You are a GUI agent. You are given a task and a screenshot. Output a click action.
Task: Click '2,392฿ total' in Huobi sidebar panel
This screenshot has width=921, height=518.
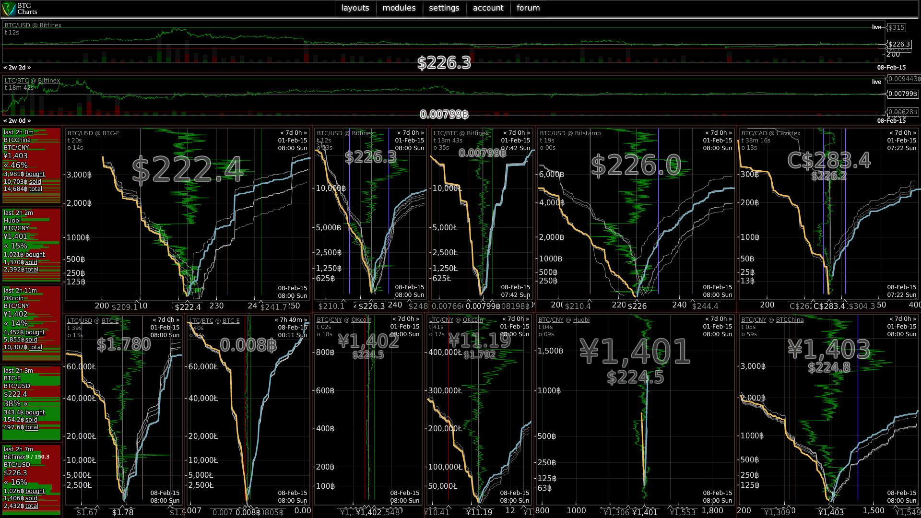pyautogui.click(x=21, y=270)
